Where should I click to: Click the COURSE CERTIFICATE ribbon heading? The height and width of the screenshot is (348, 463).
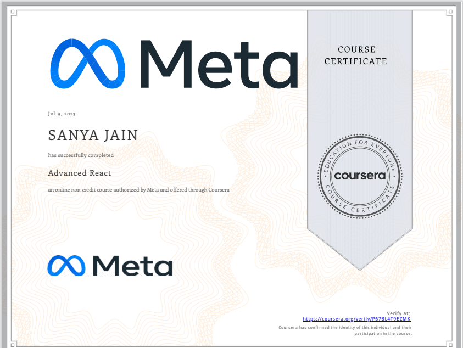pyautogui.click(x=356, y=55)
